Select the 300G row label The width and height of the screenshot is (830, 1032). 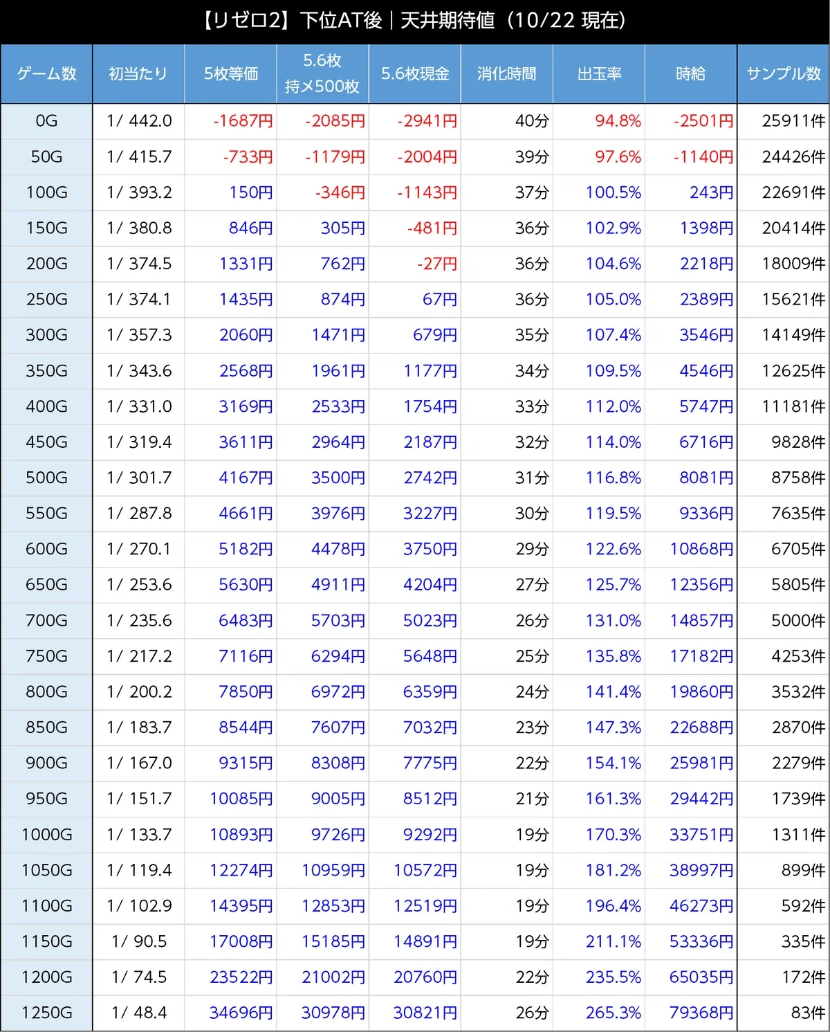pos(46,335)
